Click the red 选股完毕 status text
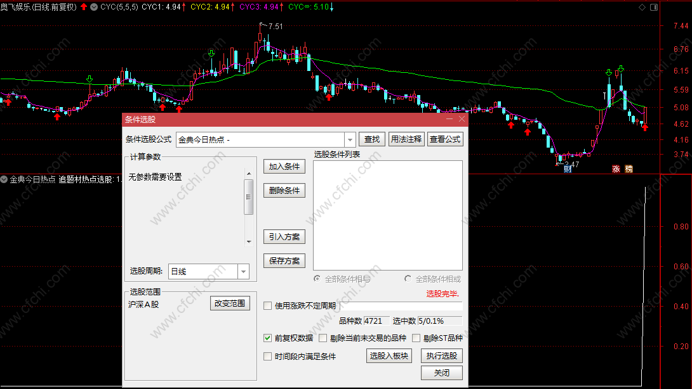This screenshot has width=692, height=389. [442, 294]
